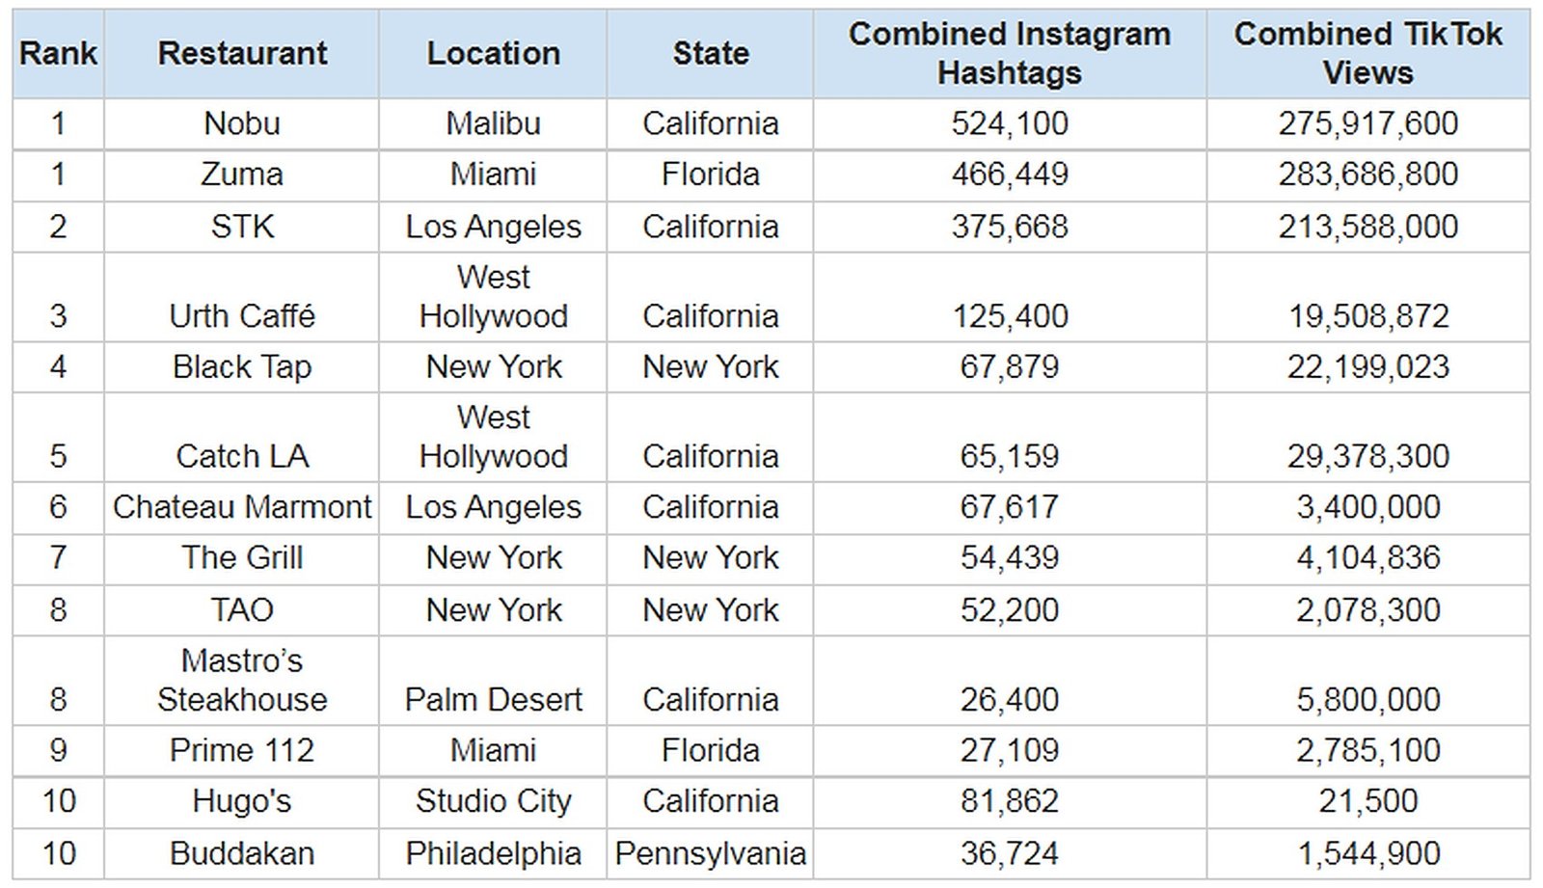Click the Location header cell
The height and width of the screenshot is (888, 1543).
coord(493,54)
